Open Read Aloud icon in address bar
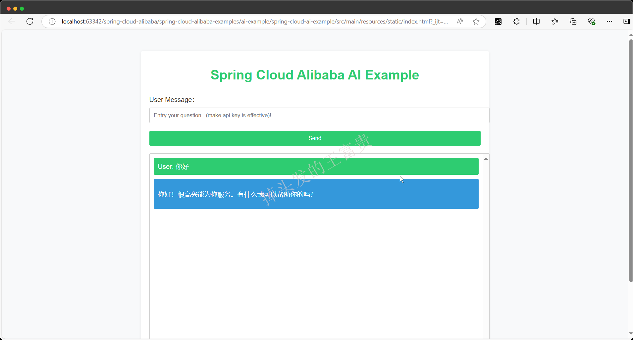This screenshot has width=633, height=340. [x=460, y=22]
